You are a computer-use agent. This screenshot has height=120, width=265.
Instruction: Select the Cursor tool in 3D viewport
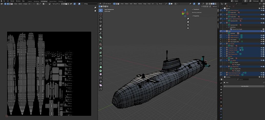click(101, 14)
